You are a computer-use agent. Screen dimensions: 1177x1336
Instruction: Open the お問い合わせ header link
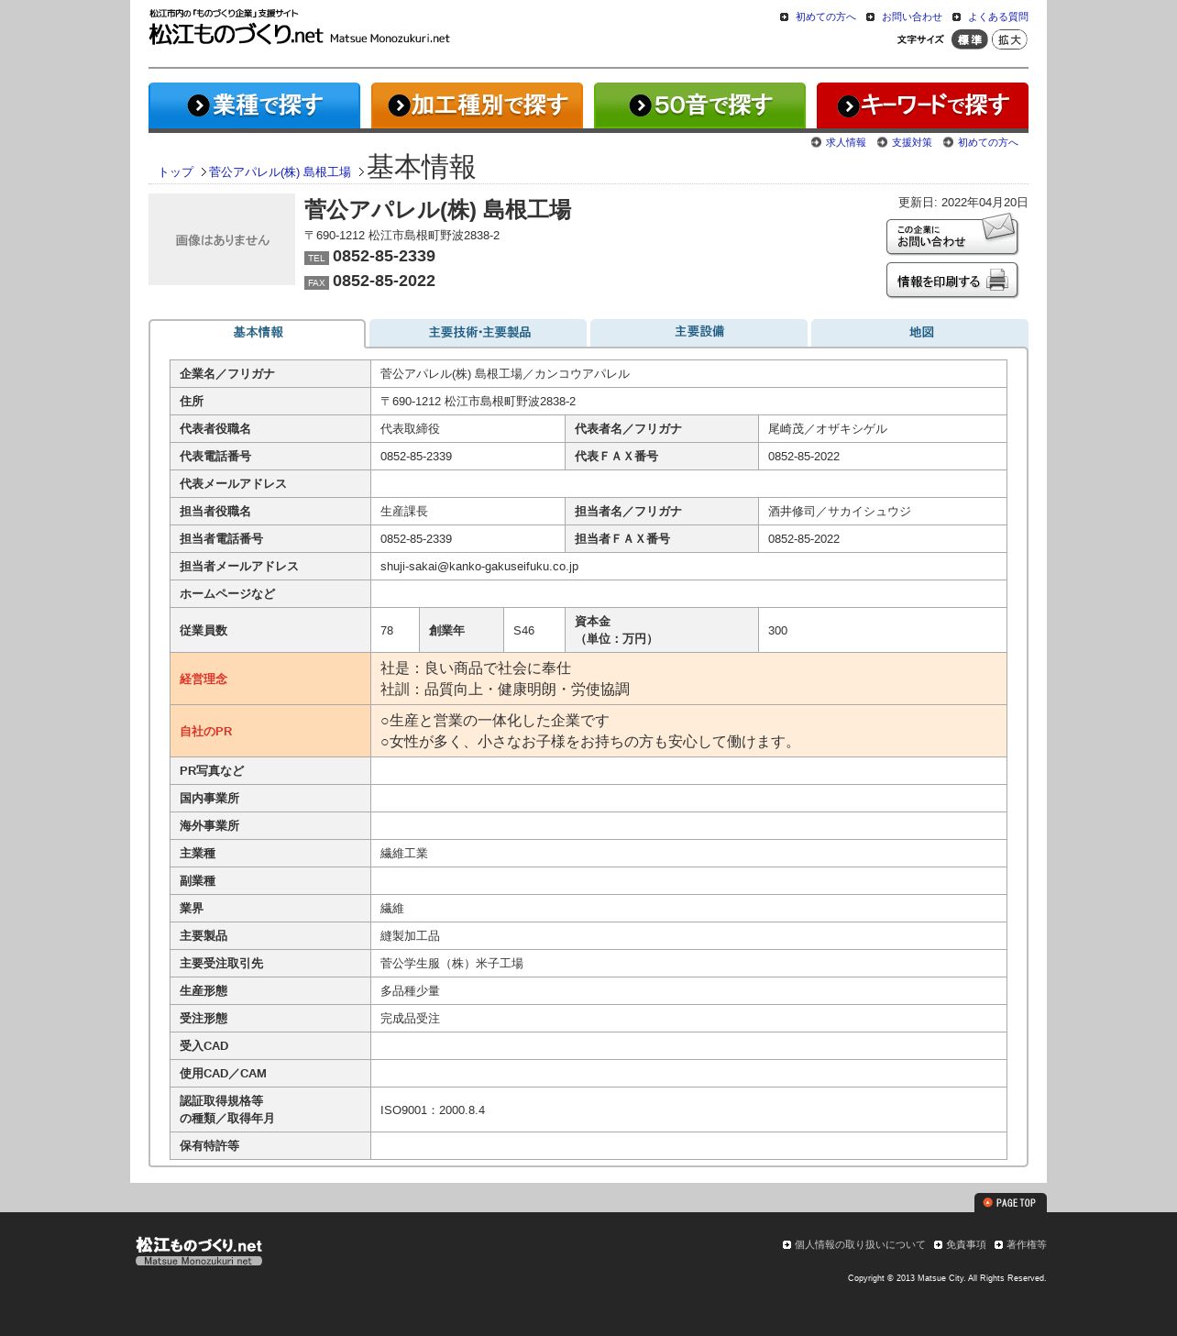pos(911,17)
